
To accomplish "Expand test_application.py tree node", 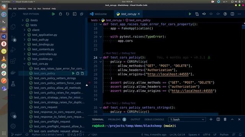I will click(24, 35).
